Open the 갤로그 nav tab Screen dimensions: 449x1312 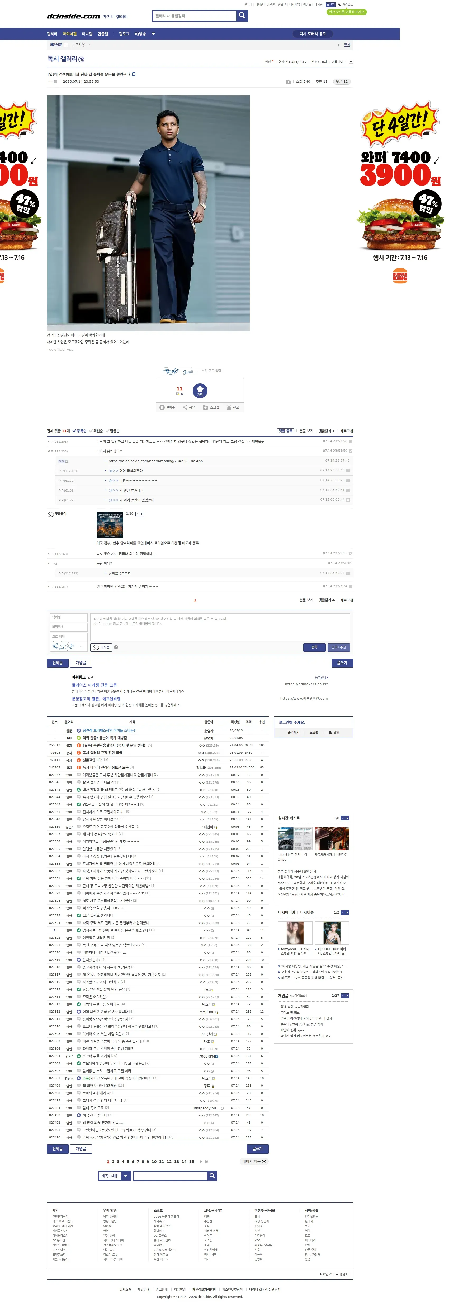coord(124,34)
